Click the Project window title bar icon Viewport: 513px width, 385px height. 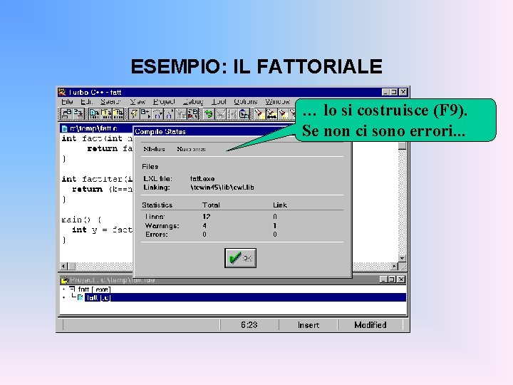pos(65,280)
